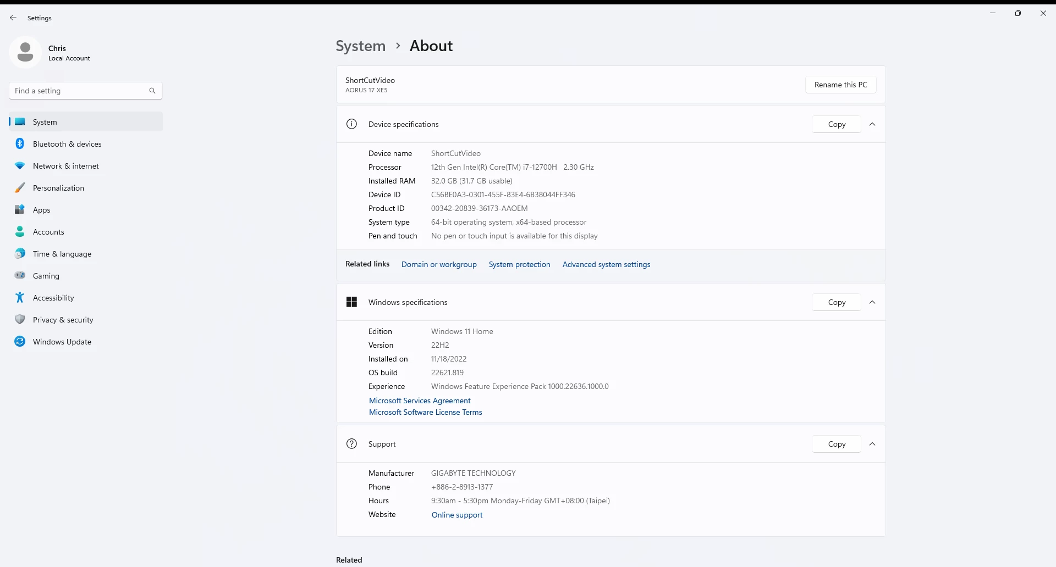Click the Local Account label

click(x=69, y=58)
